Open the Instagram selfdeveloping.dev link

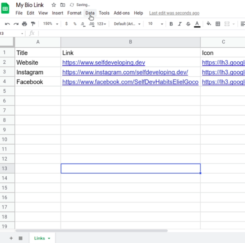tap(125, 72)
